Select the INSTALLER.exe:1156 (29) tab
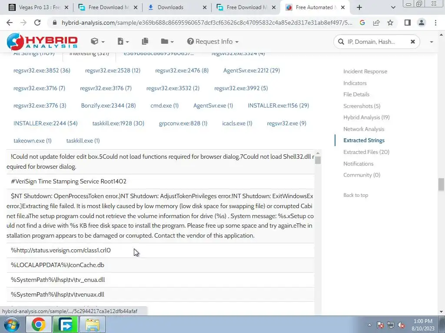This screenshot has height=333, width=445. click(279, 106)
